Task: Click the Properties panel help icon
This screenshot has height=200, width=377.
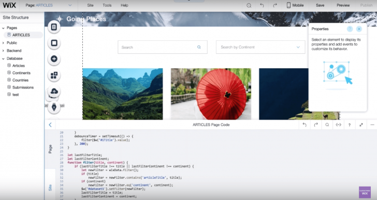Action: tap(350, 29)
